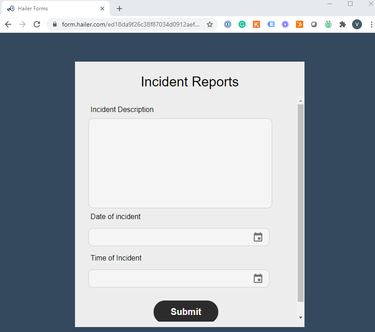Open the gray circle extension
375x332 pixels.
pyautogui.click(x=314, y=24)
